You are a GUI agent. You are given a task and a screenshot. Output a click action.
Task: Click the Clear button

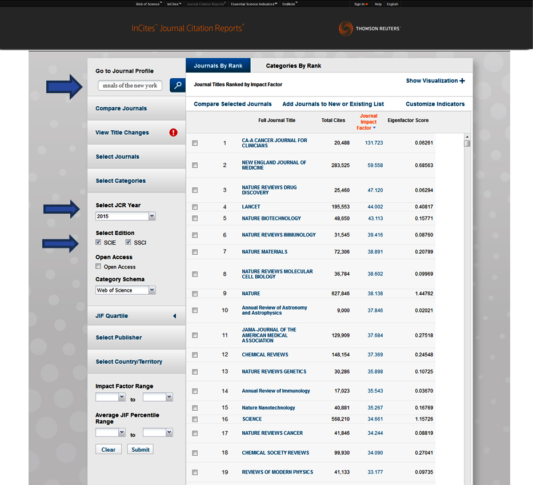tap(109, 450)
